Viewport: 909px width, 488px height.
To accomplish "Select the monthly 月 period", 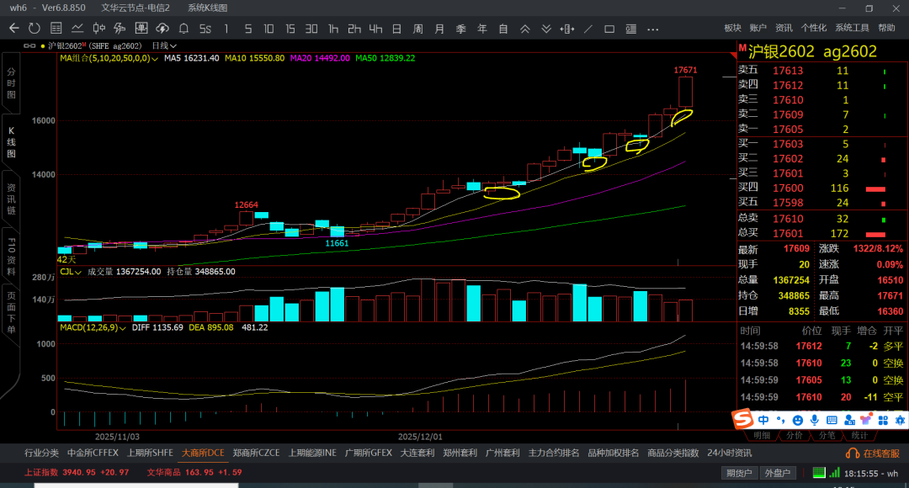I will pyautogui.click(x=439, y=29).
